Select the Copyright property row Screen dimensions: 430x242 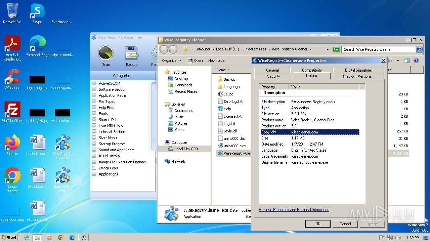(310, 132)
